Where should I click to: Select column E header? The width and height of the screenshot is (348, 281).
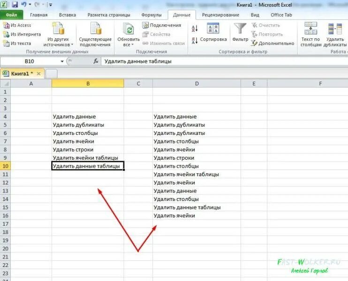click(x=254, y=83)
